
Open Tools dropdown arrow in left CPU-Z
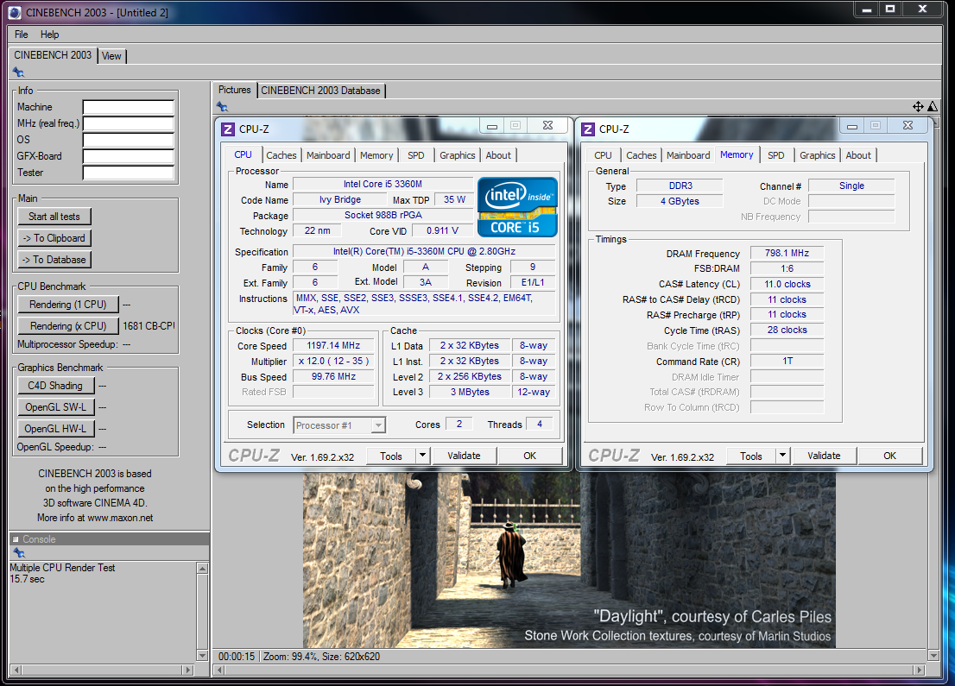pos(423,456)
